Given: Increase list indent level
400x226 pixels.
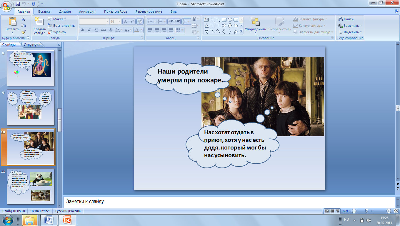Looking at the screenshot, I should pyautogui.click(x=178, y=21).
